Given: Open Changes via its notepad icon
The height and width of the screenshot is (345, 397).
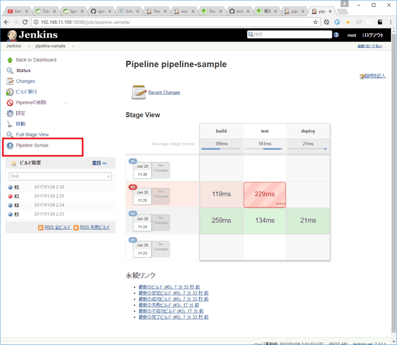Looking at the screenshot, I should tap(10, 81).
